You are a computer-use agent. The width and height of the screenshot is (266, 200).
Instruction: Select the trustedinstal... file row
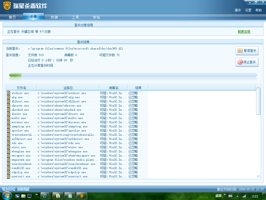77,135
